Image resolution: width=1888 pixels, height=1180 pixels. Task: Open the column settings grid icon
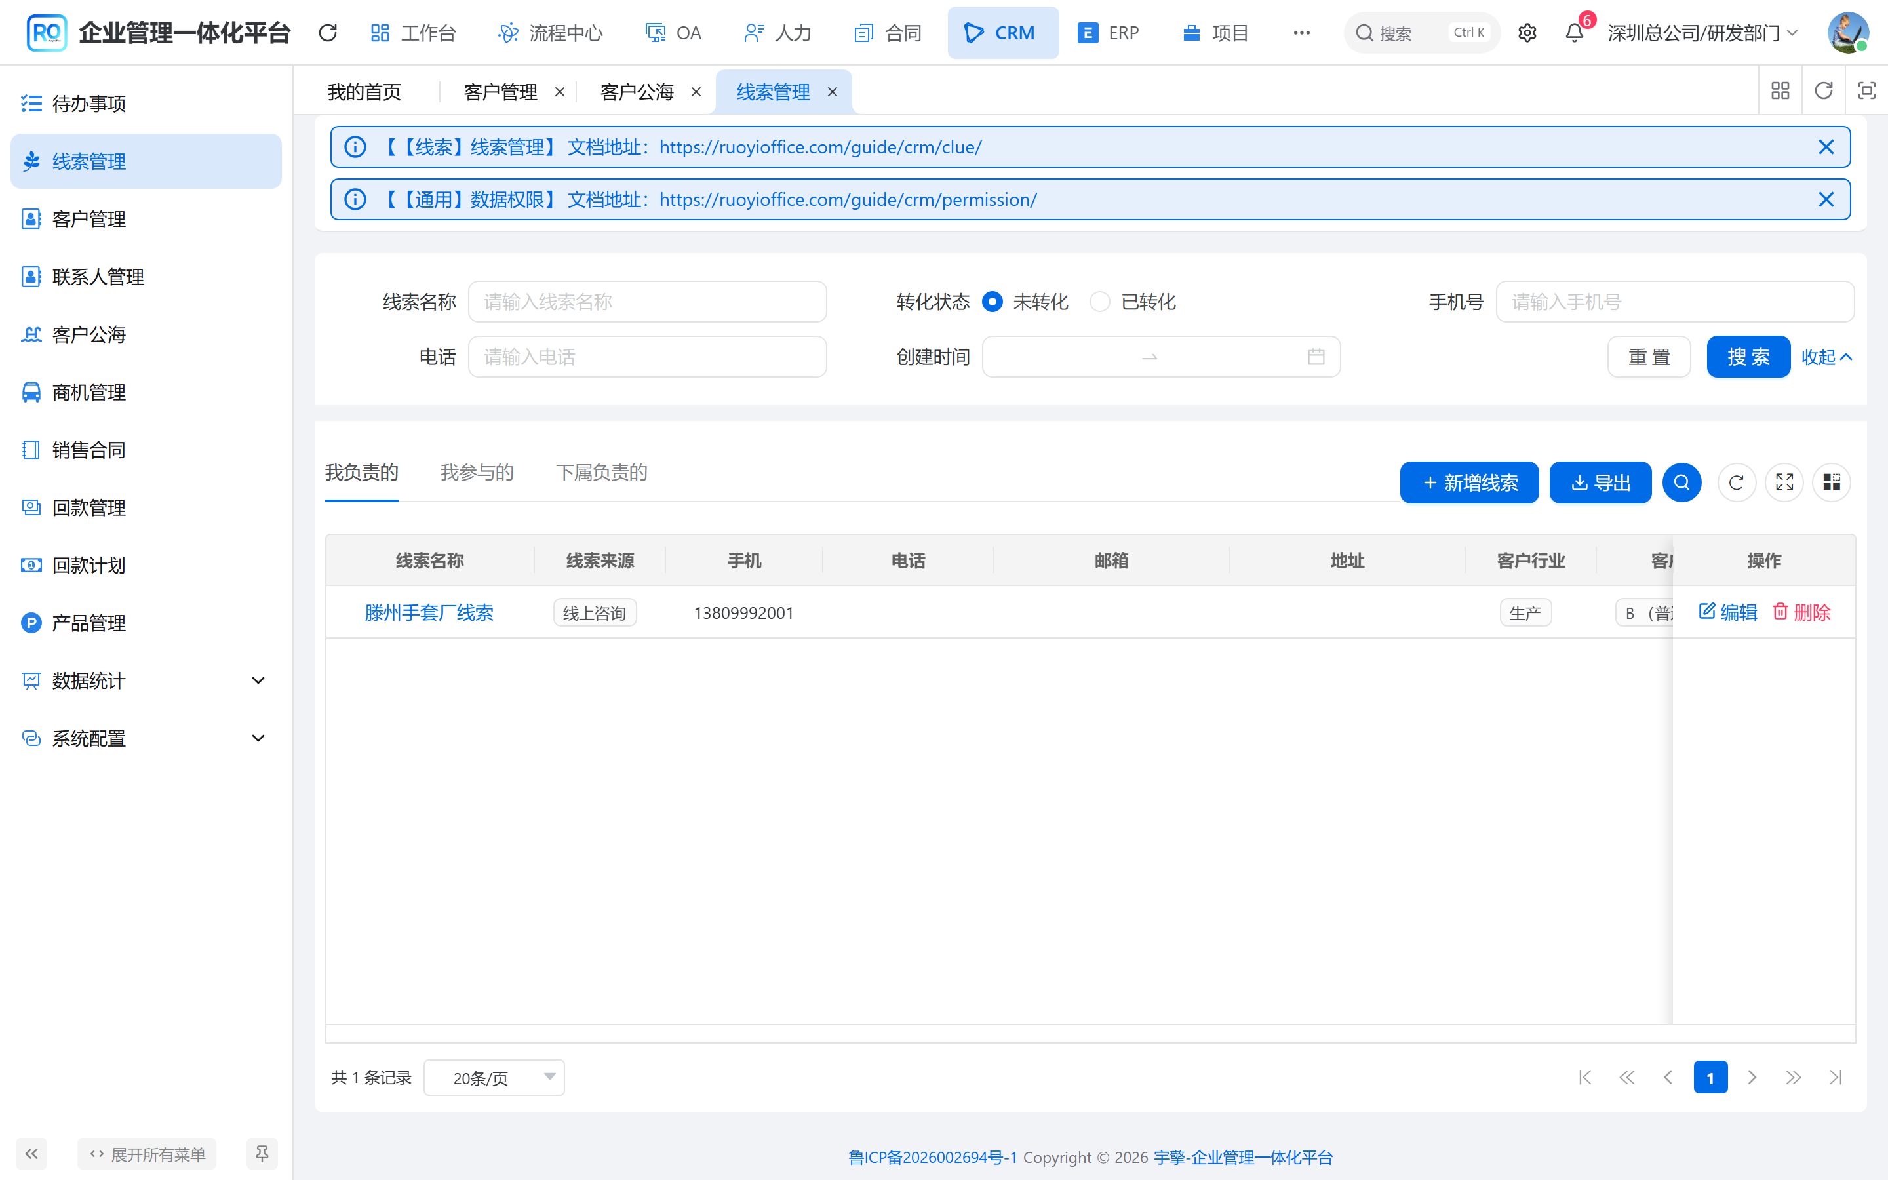(1831, 482)
